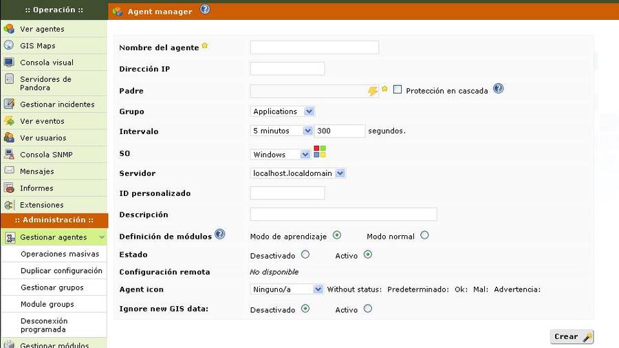Select the Modo normal radio button
The width and height of the screenshot is (619, 348).
pyautogui.click(x=424, y=235)
